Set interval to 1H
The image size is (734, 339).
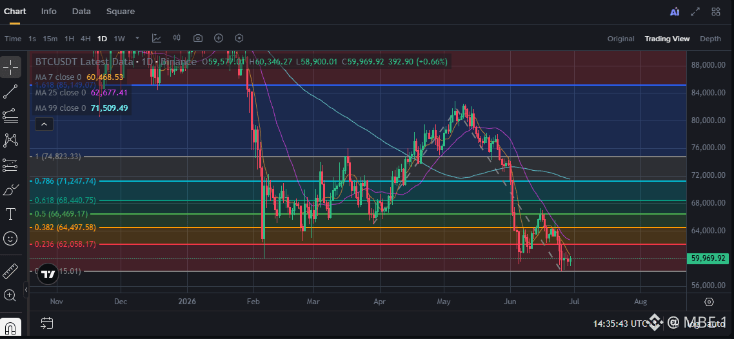click(x=69, y=39)
